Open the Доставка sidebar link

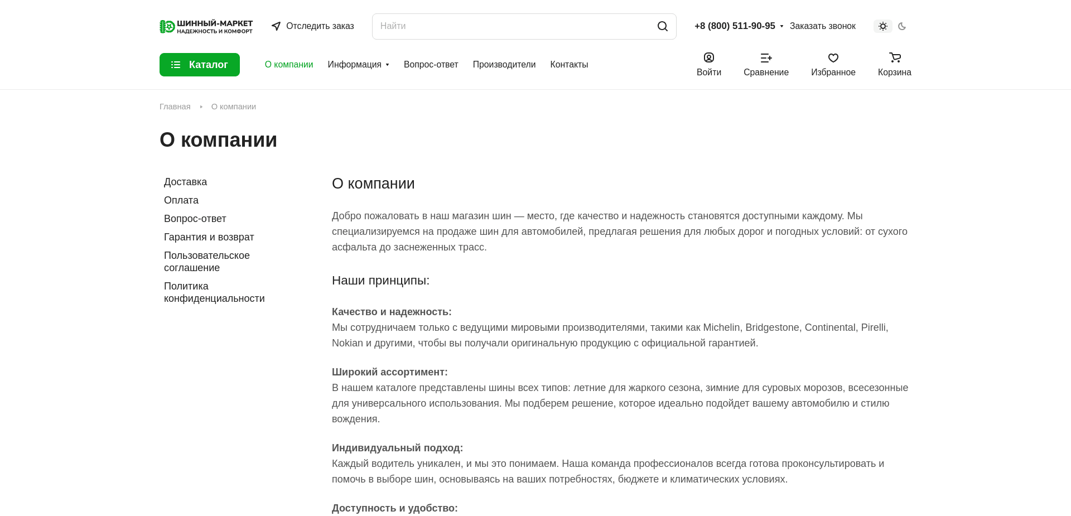(185, 182)
